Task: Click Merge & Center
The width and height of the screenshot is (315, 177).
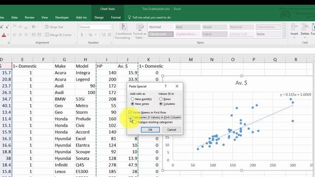Action: (x=58, y=35)
